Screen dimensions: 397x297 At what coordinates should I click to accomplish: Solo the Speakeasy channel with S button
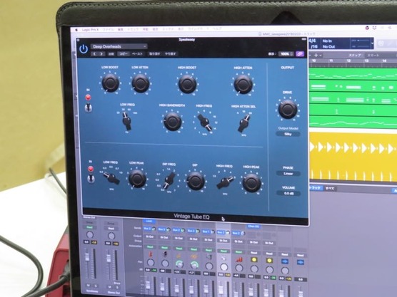[x=96, y=286]
